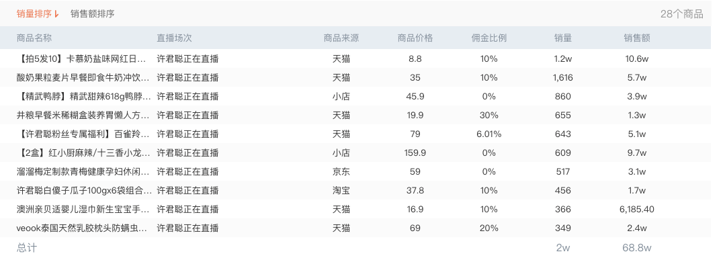Open the live session in the first row
The image size is (725, 260).
[187, 58]
